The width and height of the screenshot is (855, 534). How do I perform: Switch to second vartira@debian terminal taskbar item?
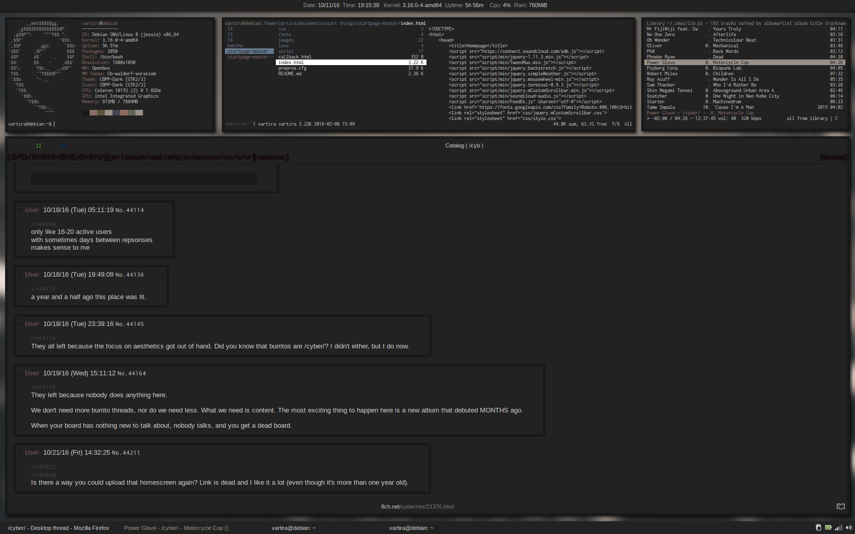point(411,528)
